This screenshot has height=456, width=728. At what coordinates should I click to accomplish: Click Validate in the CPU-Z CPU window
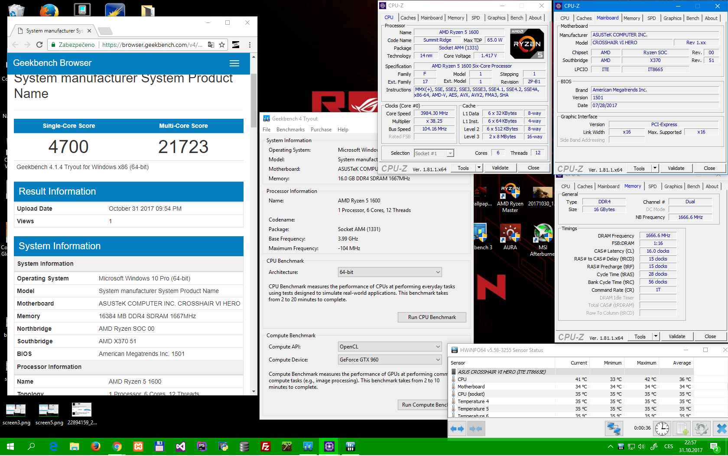(x=500, y=168)
